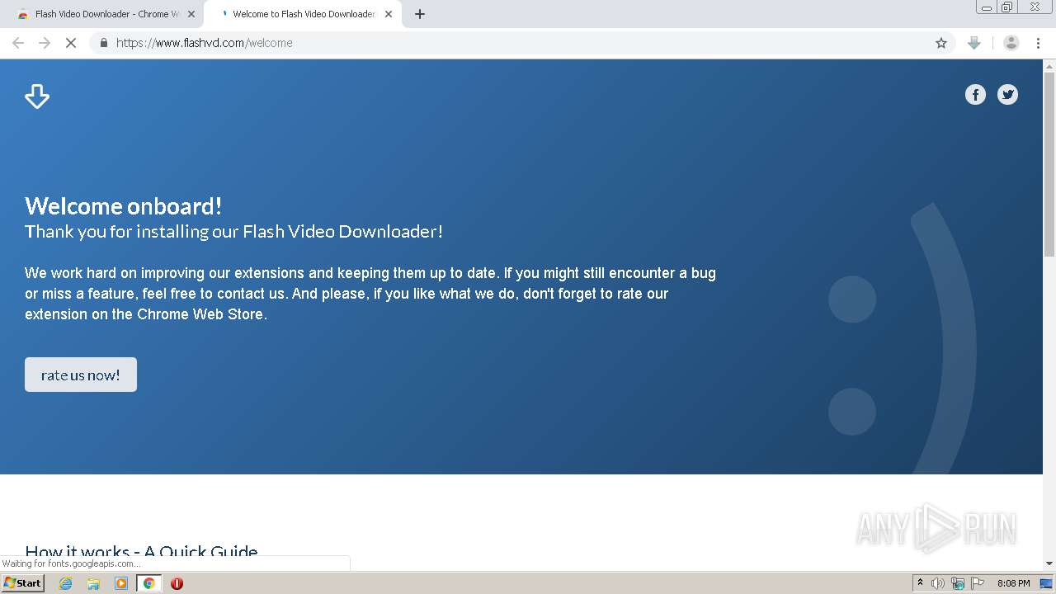Open the network tray icon
This screenshot has width=1056, height=594.
(958, 583)
